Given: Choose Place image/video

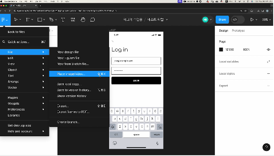Looking at the screenshot, I should click(x=79, y=74).
